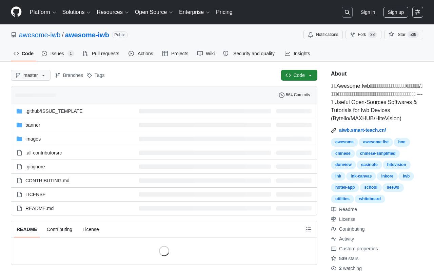434x271 pixels.
Task: View the 539 stars list
Action: coord(345,258)
